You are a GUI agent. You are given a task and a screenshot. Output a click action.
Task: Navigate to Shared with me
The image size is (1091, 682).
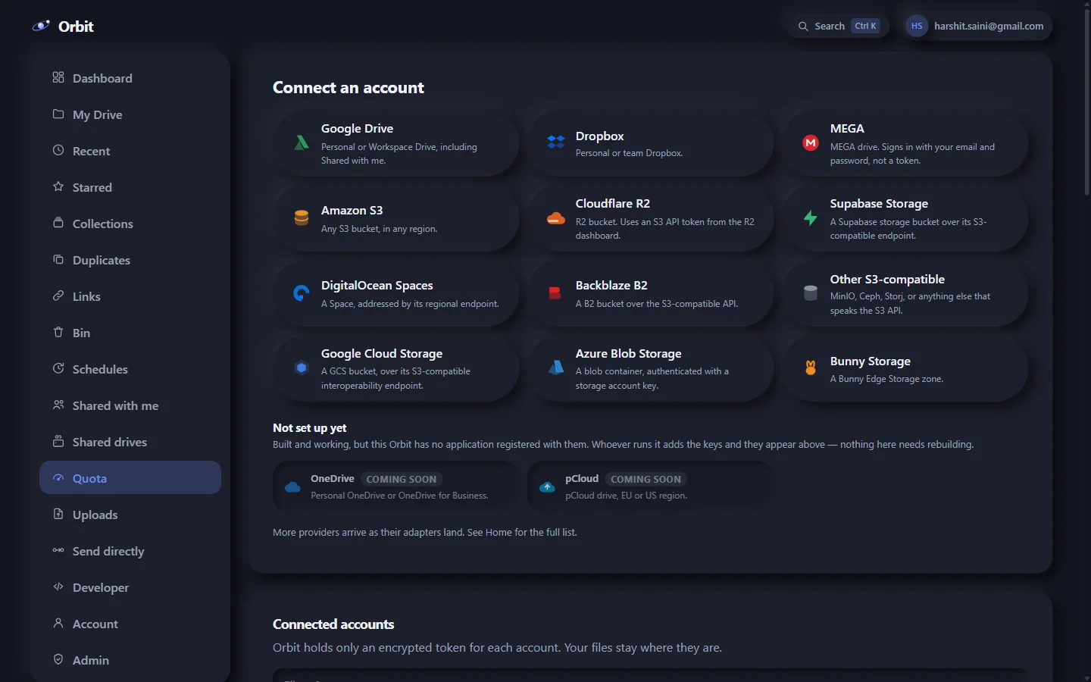pos(130,405)
